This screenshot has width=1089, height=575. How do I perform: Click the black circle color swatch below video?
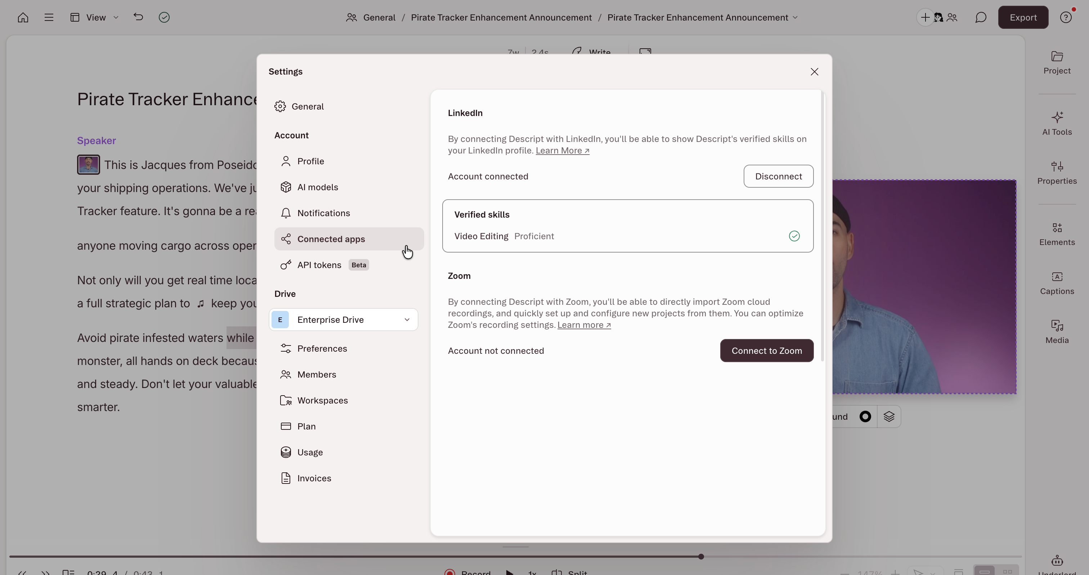coord(865,416)
